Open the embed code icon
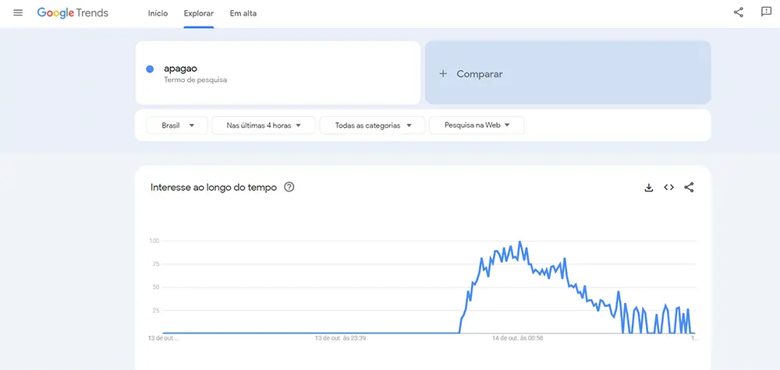This screenshot has height=370, width=780. pyautogui.click(x=668, y=188)
